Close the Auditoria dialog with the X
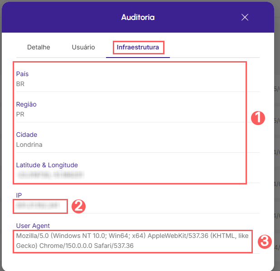The image size is (280, 271). [x=245, y=17]
